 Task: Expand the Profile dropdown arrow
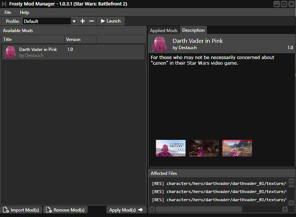(x=74, y=21)
